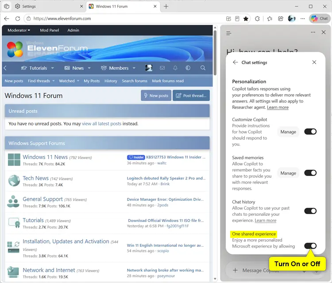The width and height of the screenshot is (332, 283).
Task: Turn off One shared experience switch
Action: click(x=310, y=246)
